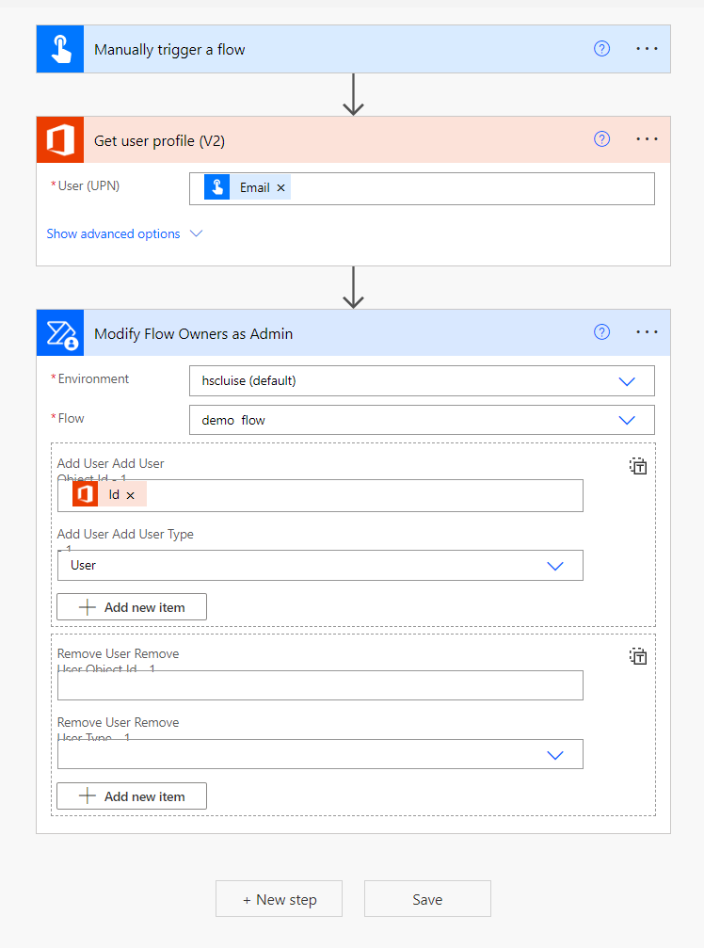This screenshot has height=948, width=704.
Task: Click the User (UPN) input field
Action: click(x=422, y=188)
